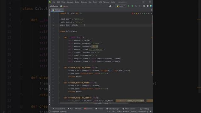Open the Run menu in menu bar
This screenshot has height=113, width=201.
(90, 2)
